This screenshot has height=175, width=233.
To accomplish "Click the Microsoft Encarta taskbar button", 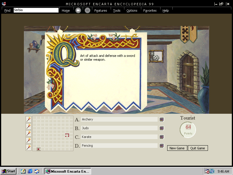I will pyautogui.click(x=68, y=171).
